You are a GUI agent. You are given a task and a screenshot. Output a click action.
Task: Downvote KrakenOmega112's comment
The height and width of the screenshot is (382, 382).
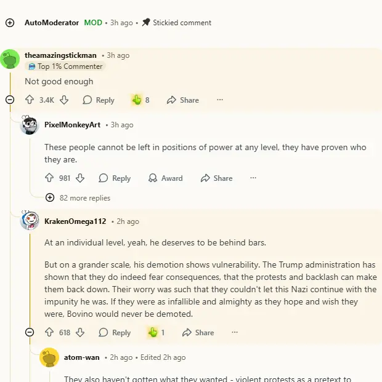coord(80,332)
